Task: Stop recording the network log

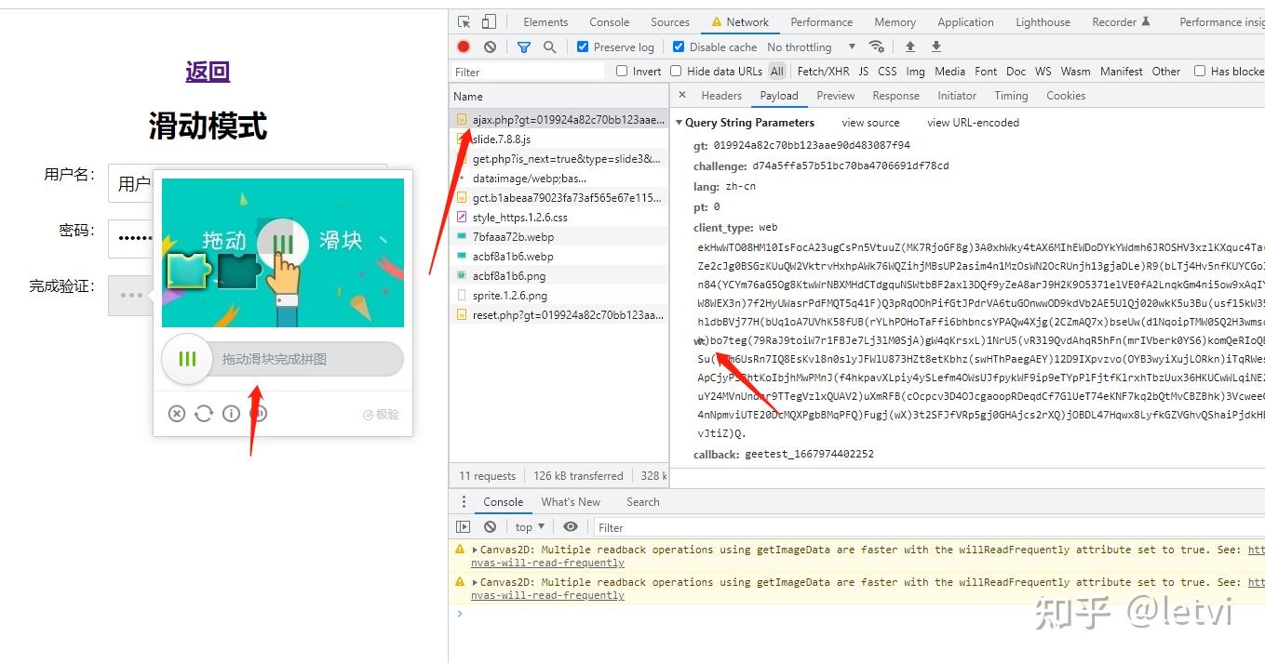Action: [x=464, y=46]
